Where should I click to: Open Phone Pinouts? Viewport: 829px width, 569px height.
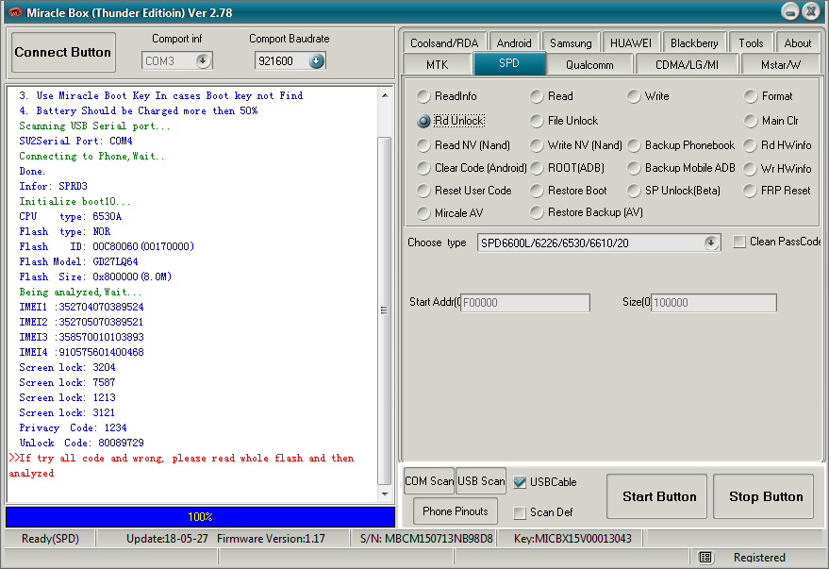click(x=456, y=511)
